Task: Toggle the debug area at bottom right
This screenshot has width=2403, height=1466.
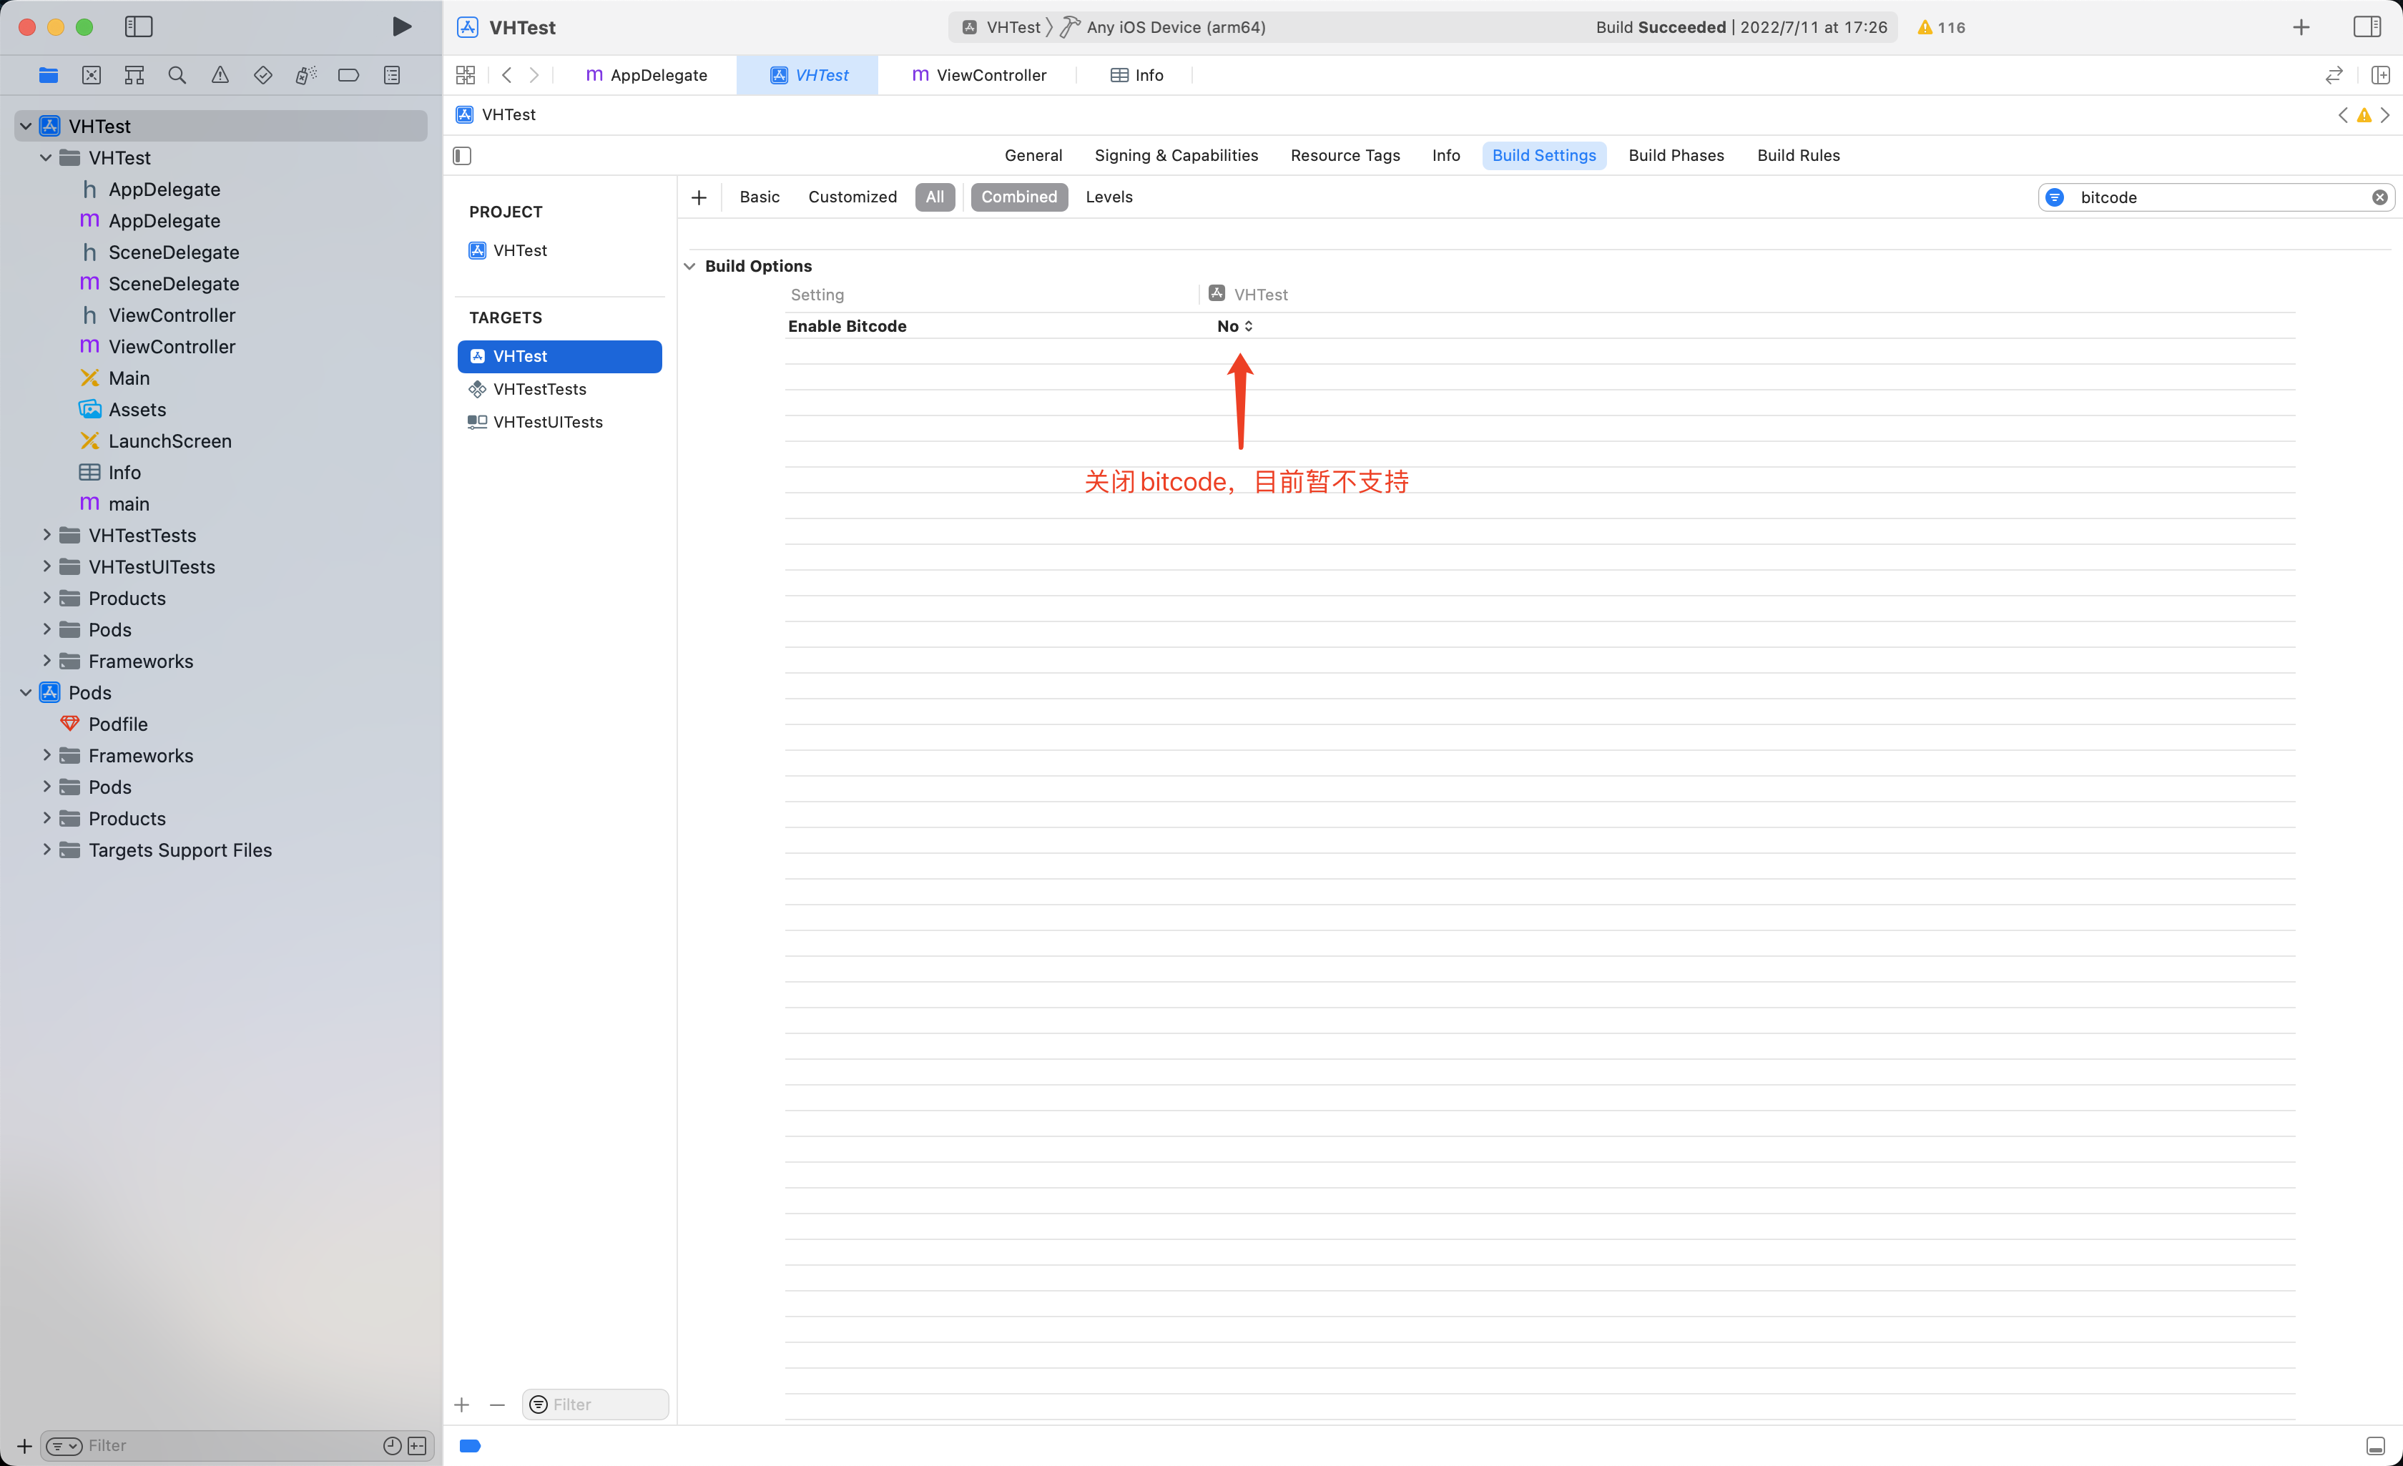Action: click(2376, 1445)
